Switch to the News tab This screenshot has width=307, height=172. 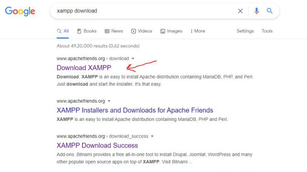[114, 31]
